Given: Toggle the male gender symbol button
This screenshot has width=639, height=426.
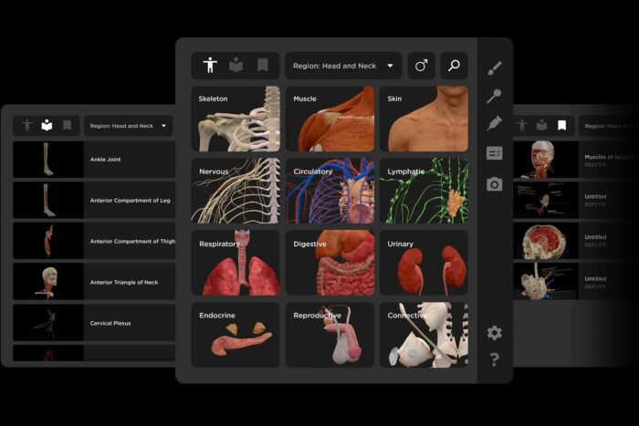Looking at the screenshot, I should [421, 66].
